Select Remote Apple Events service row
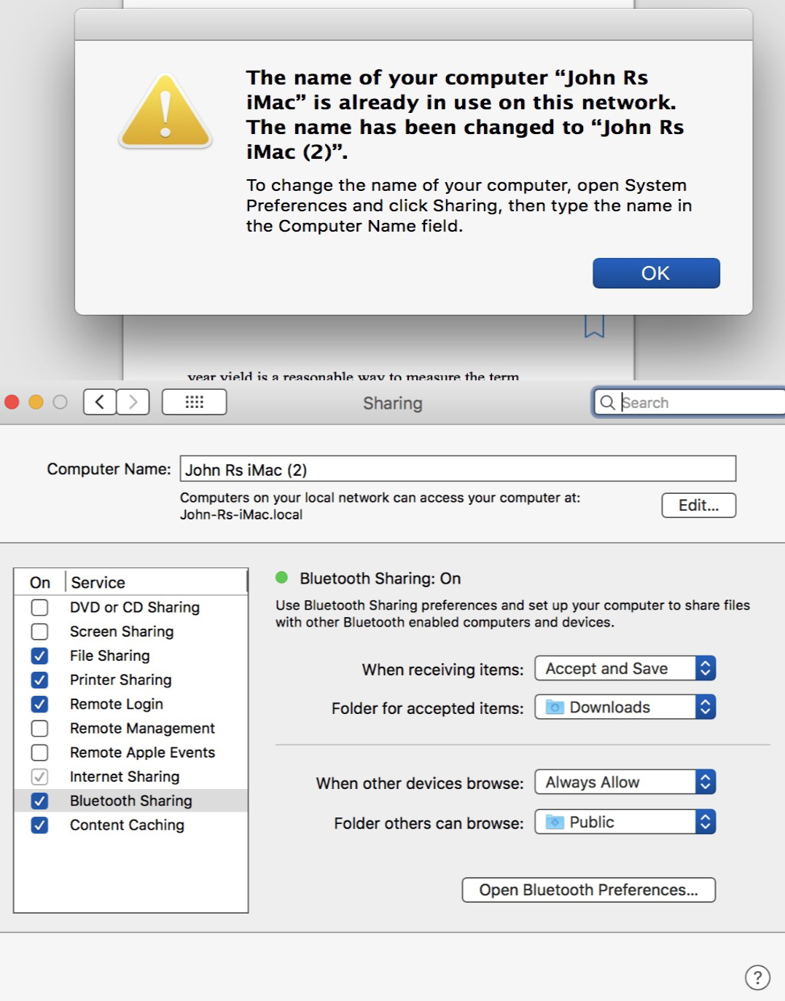The image size is (785, 1001). (131, 753)
